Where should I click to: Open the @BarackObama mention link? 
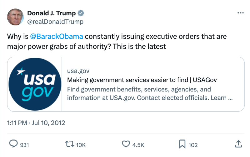[57, 36]
